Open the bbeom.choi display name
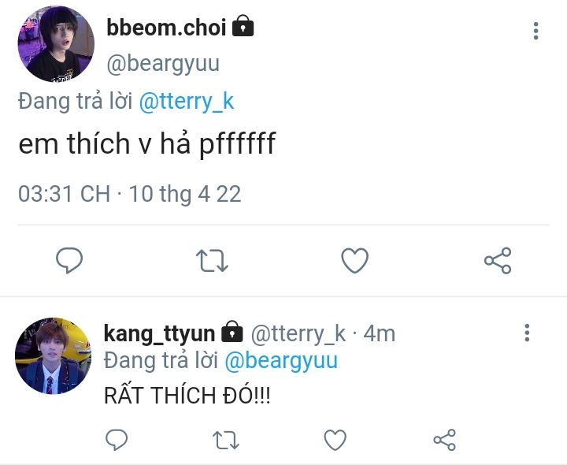567x465 pixels. click(166, 28)
